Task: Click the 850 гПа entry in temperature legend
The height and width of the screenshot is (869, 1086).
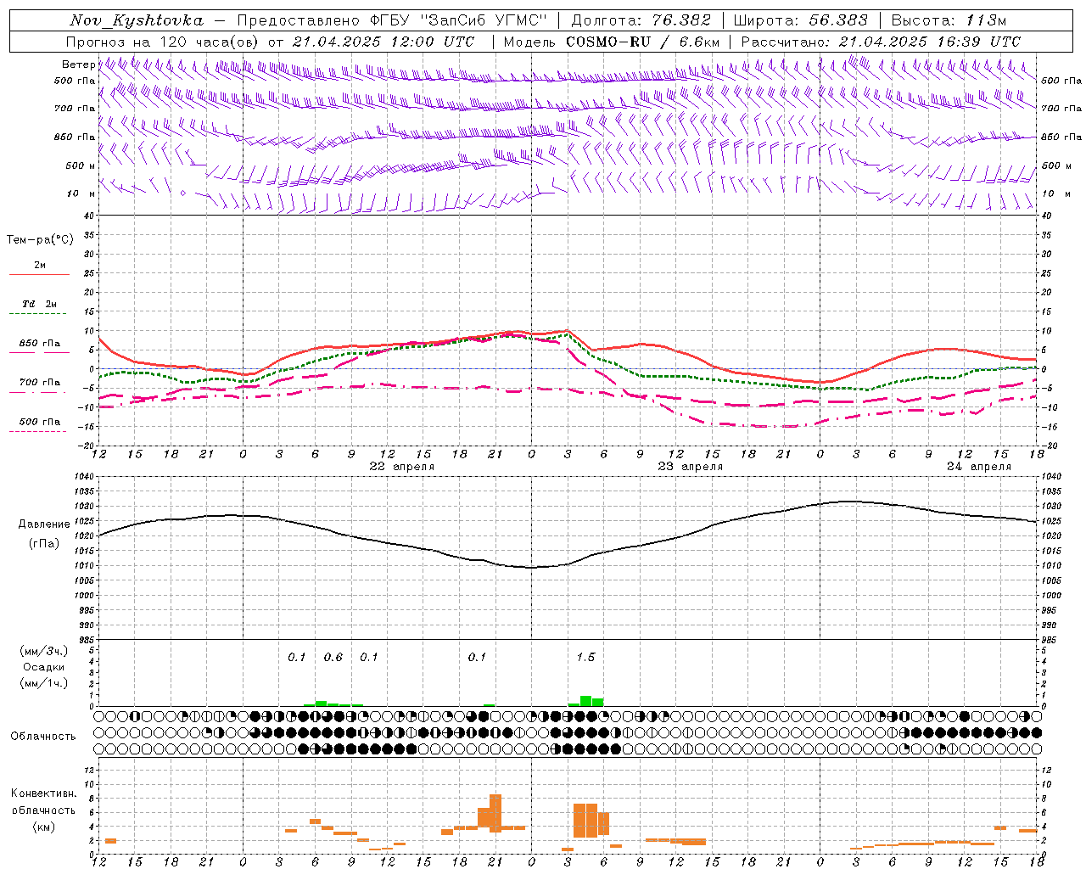Action: [x=40, y=344]
